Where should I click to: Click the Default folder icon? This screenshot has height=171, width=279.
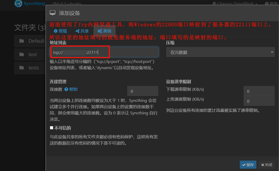pos(22,41)
